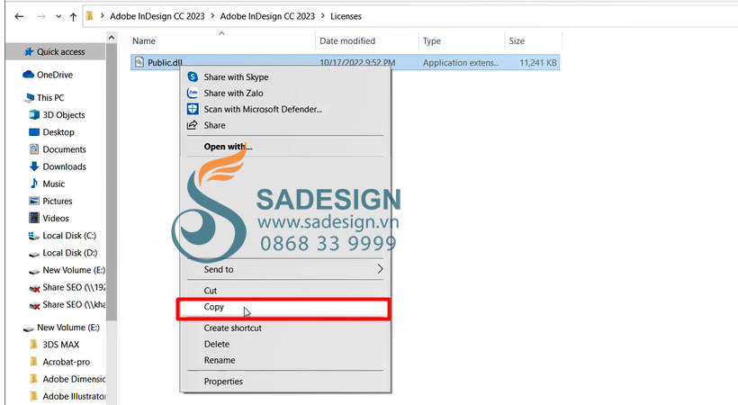Open Documents in the sidebar

[x=64, y=149]
